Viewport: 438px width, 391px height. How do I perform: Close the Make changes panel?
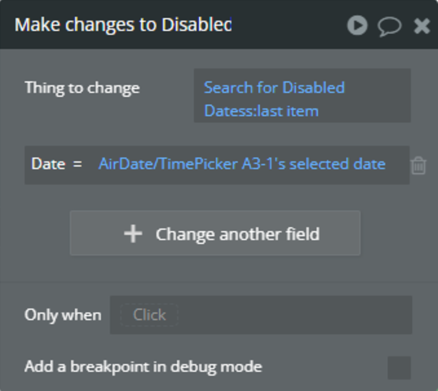(x=422, y=26)
